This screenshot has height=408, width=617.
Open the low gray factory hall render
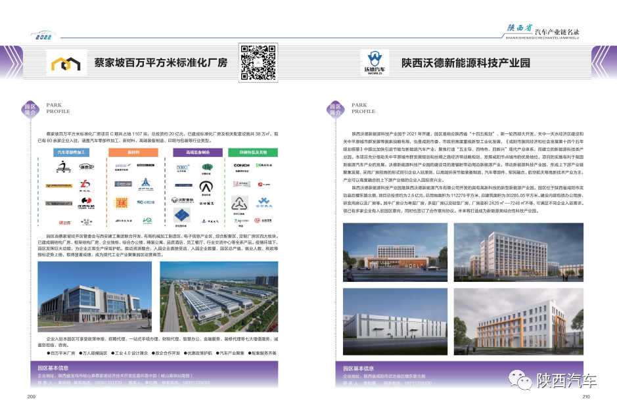(x=395, y=321)
